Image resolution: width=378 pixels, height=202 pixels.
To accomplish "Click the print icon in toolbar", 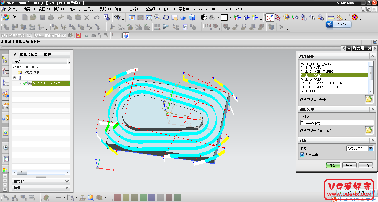I will (x=51, y=18).
